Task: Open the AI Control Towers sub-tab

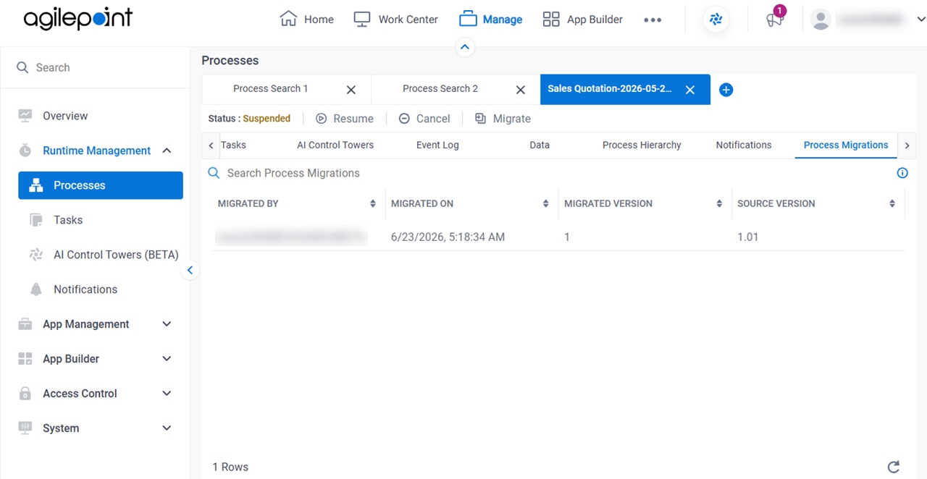Action: coord(335,145)
